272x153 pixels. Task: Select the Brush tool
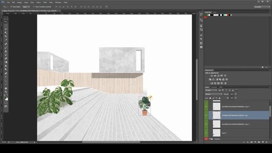tap(6, 48)
